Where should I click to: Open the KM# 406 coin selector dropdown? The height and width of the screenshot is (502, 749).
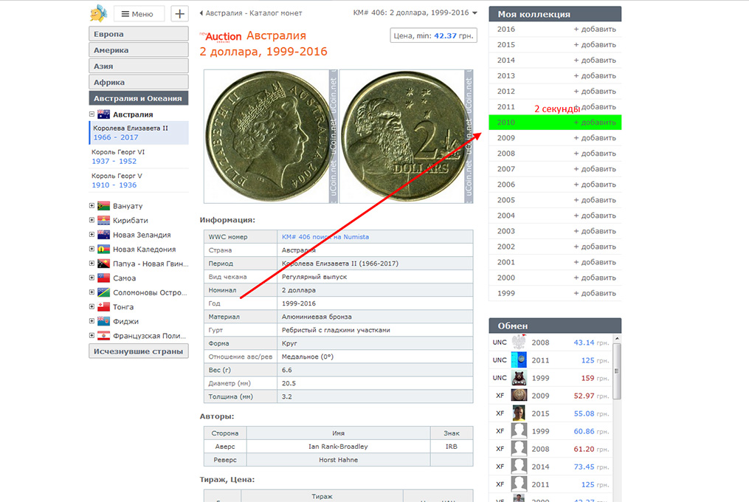pyautogui.click(x=415, y=13)
